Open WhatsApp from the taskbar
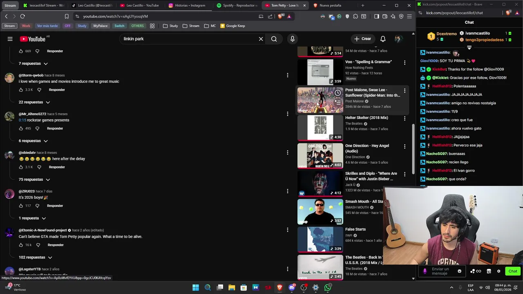523x294 pixels. pos(327,287)
